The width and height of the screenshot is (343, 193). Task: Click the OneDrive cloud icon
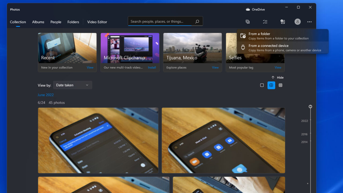[x=247, y=9]
